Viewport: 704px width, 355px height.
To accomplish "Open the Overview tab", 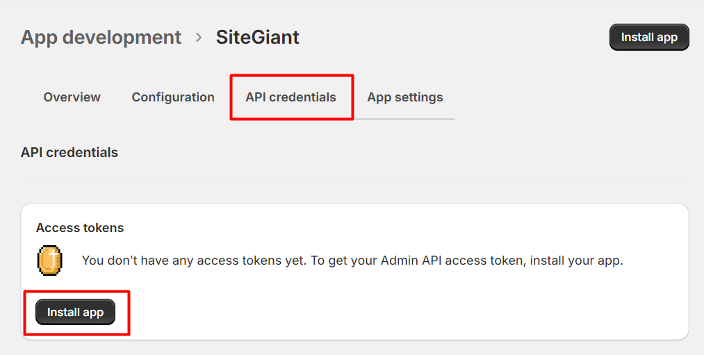I will coord(72,97).
